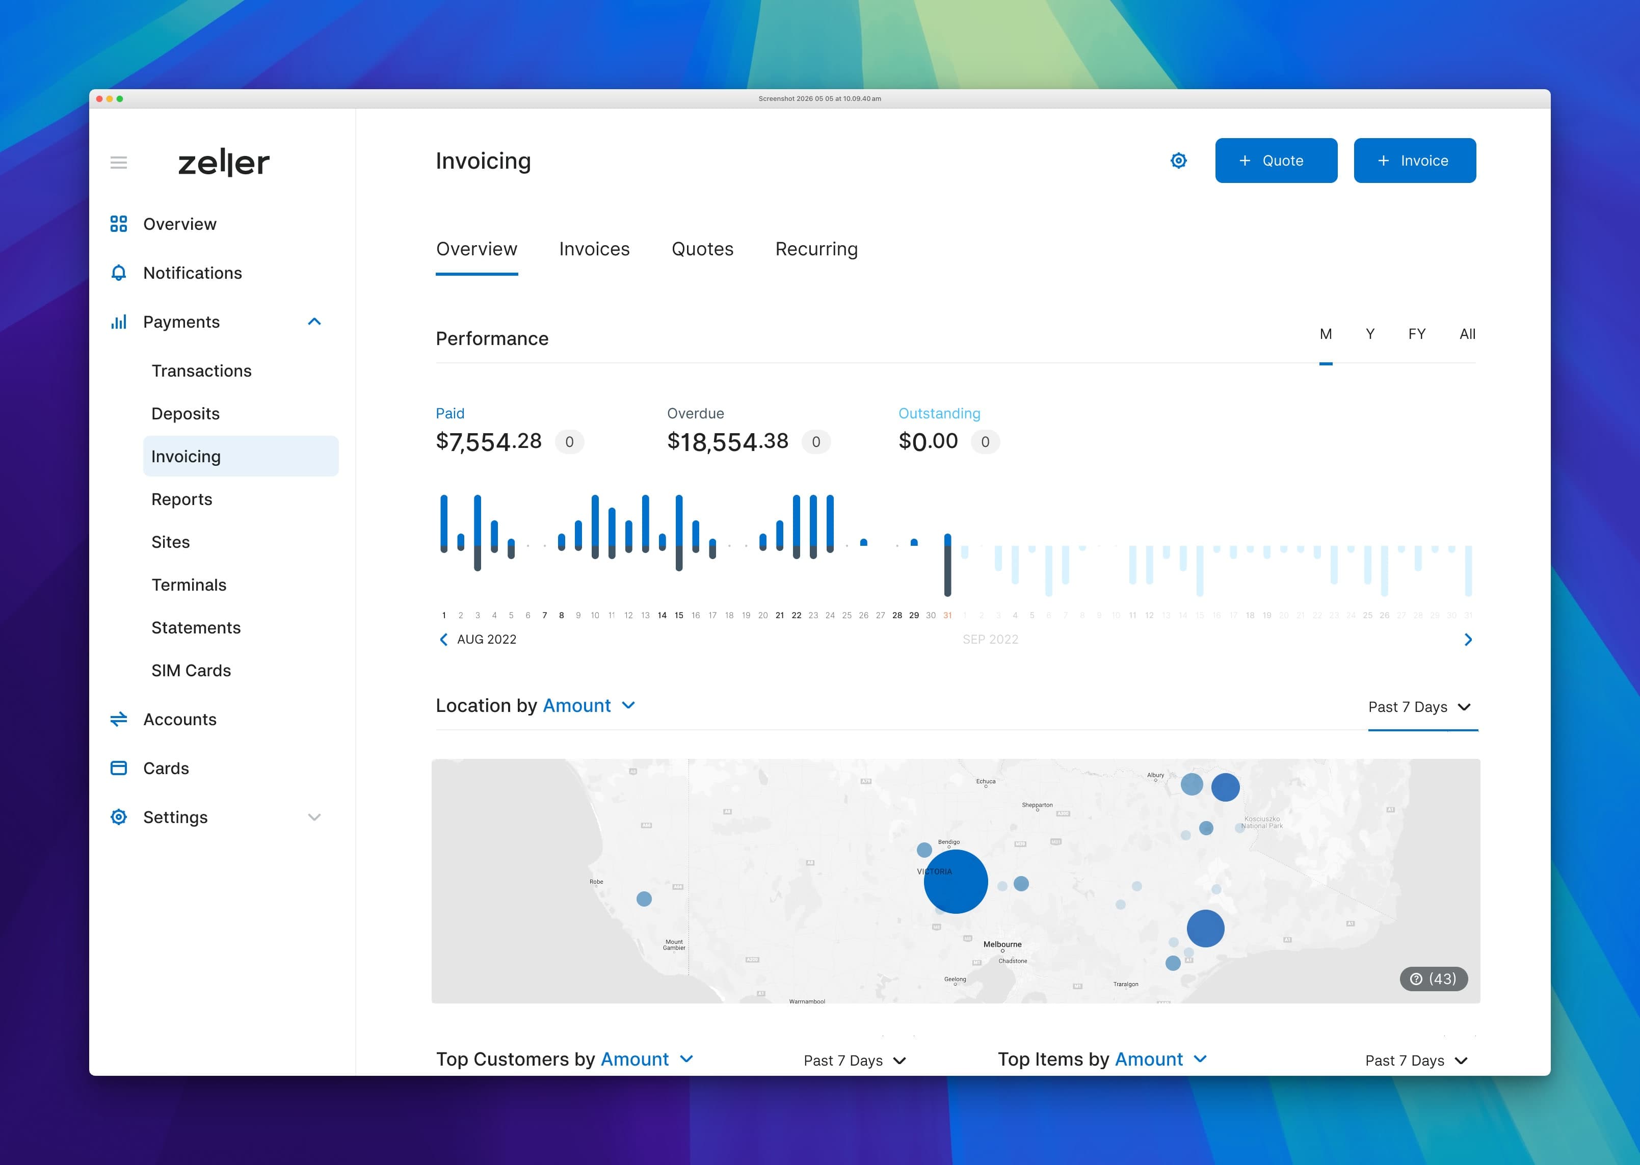This screenshot has width=1640, height=1165.
Task: Open Terminals under Payments
Action: click(189, 585)
